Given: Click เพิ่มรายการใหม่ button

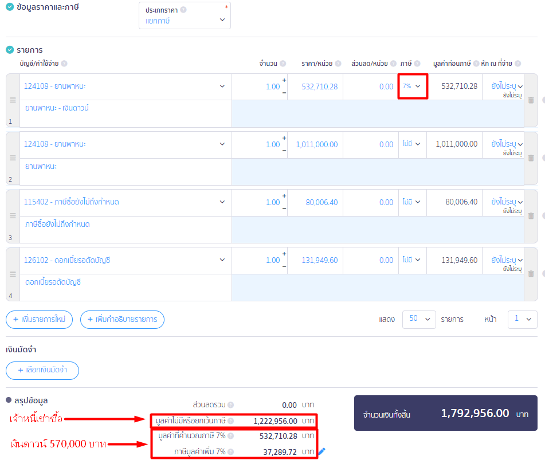Looking at the screenshot, I should click(39, 320).
